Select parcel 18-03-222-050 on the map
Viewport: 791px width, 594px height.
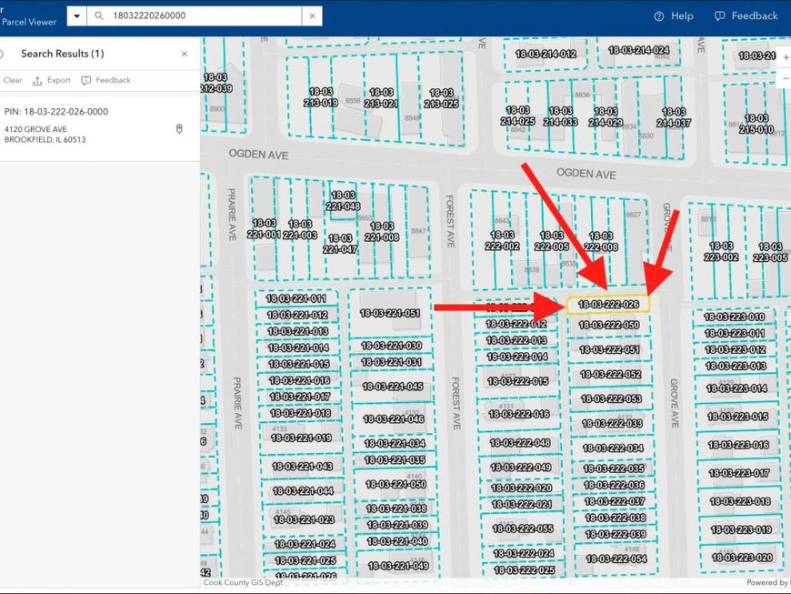click(x=609, y=326)
